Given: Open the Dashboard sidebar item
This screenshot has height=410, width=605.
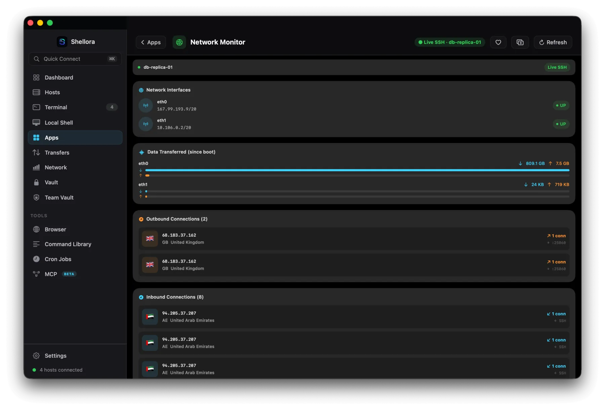Looking at the screenshot, I should point(75,78).
